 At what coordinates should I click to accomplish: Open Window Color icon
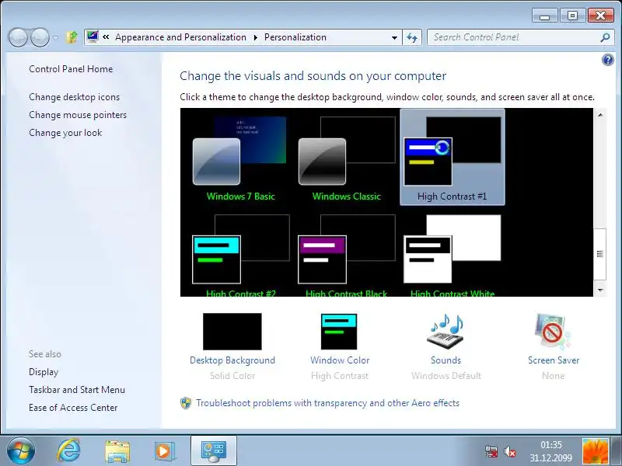tap(339, 332)
